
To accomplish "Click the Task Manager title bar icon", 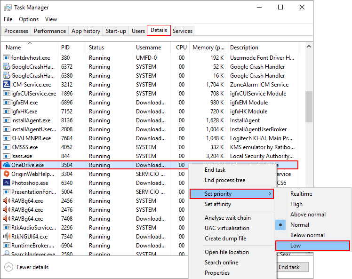I will [x=8, y=8].
